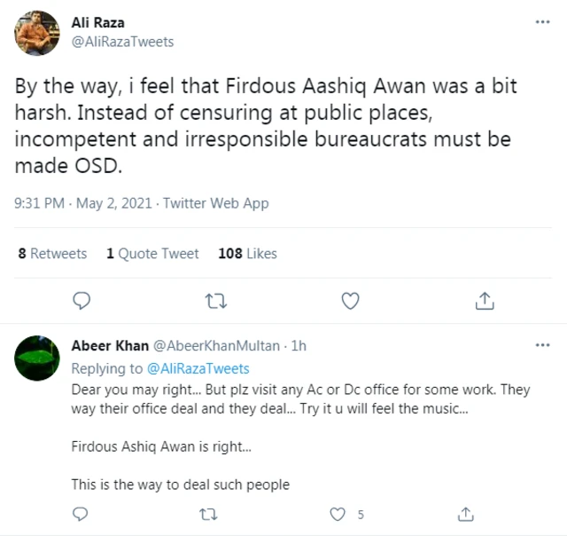The height and width of the screenshot is (536, 567).
Task: Like Abeer Khan's reply with 5 likes
Action: point(338,514)
